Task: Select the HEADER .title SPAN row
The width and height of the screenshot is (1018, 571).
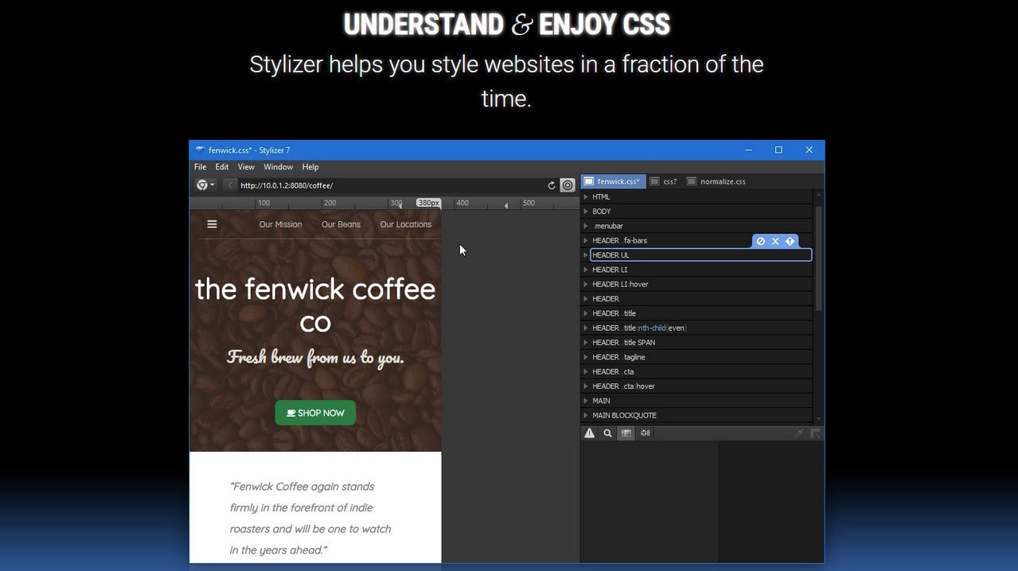Action: [696, 343]
